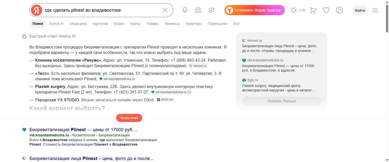
Task: Expand sources with Показать больше
Action: pyautogui.click(x=281, y=101)
